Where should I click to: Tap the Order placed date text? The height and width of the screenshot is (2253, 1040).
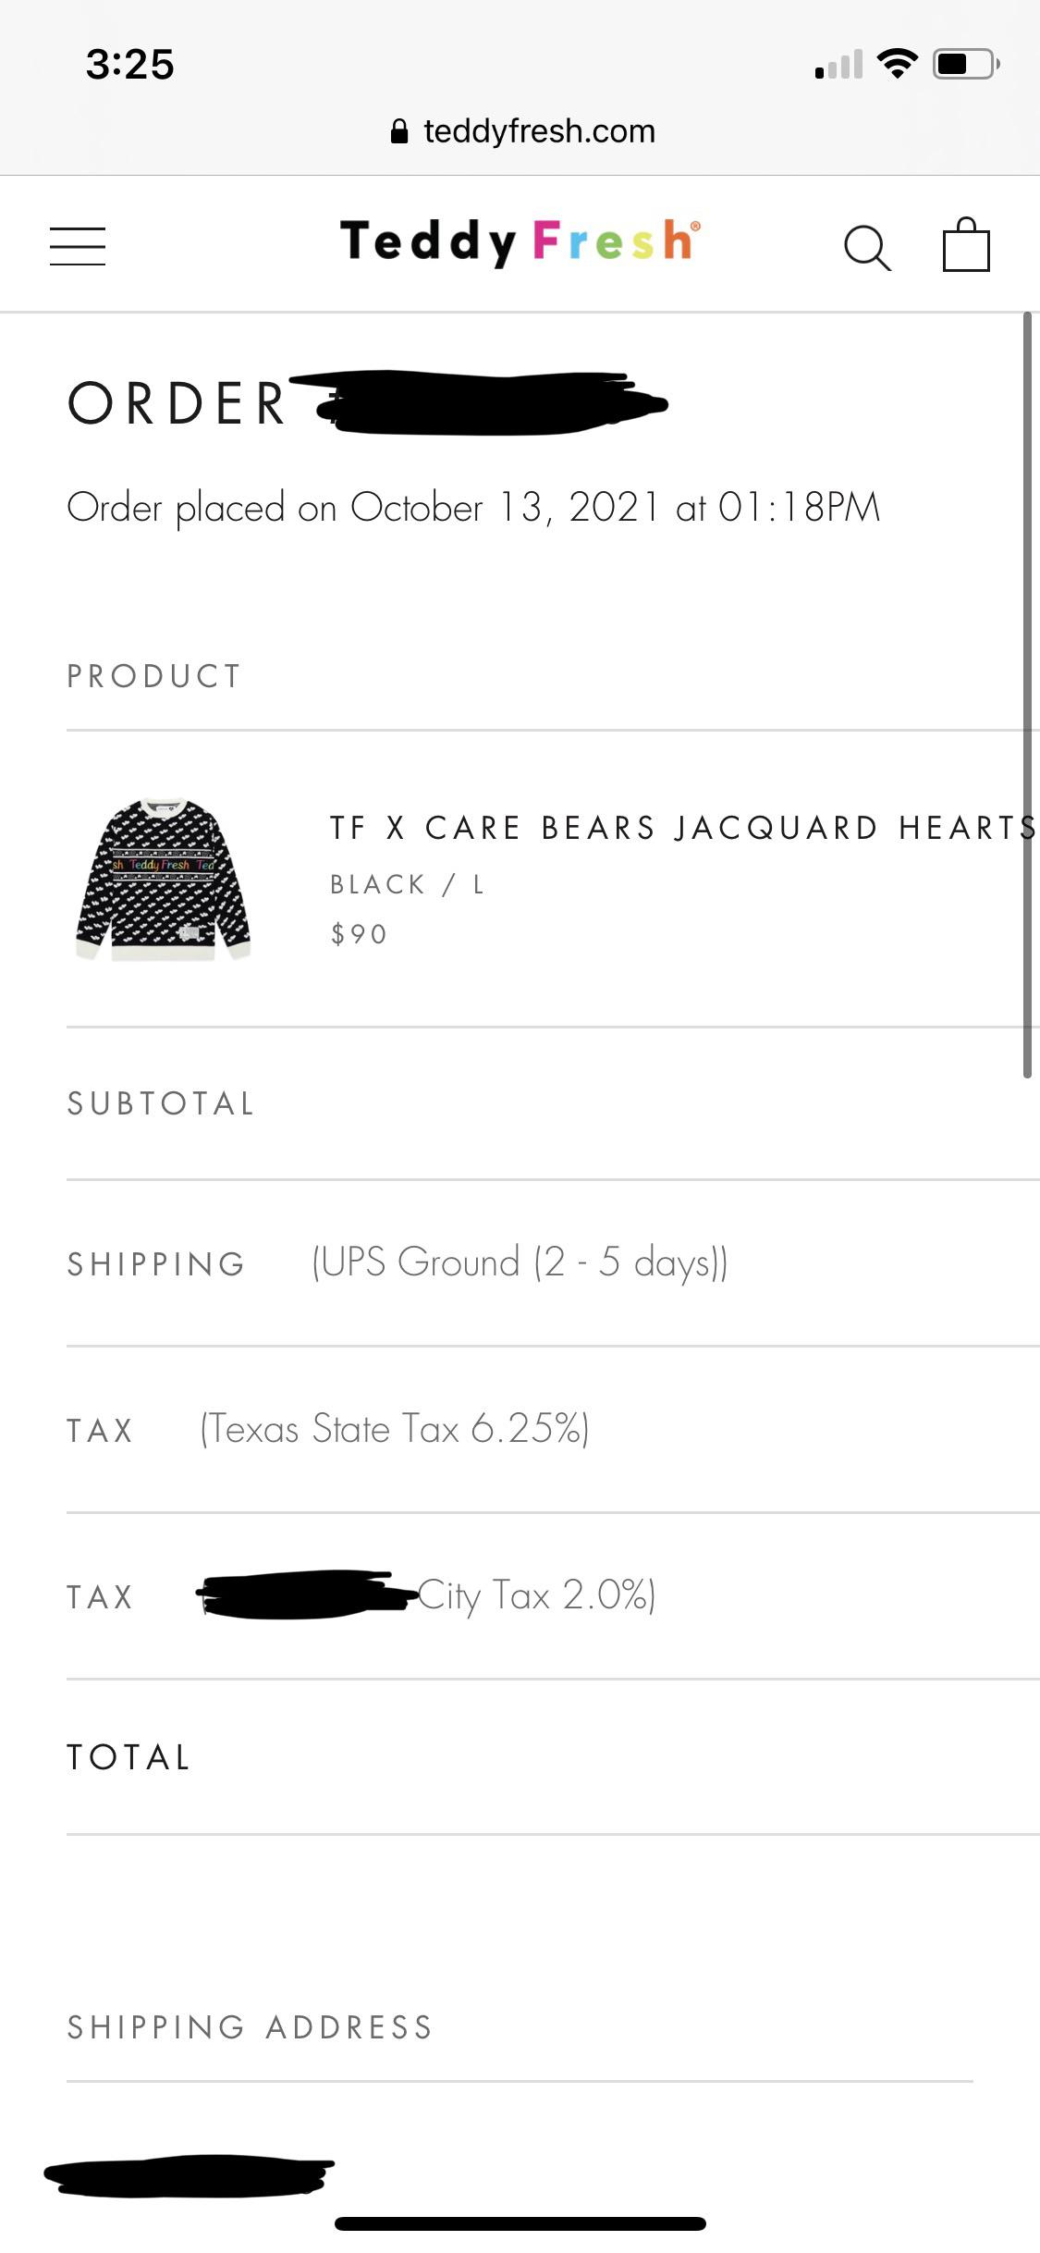point(473,507)
